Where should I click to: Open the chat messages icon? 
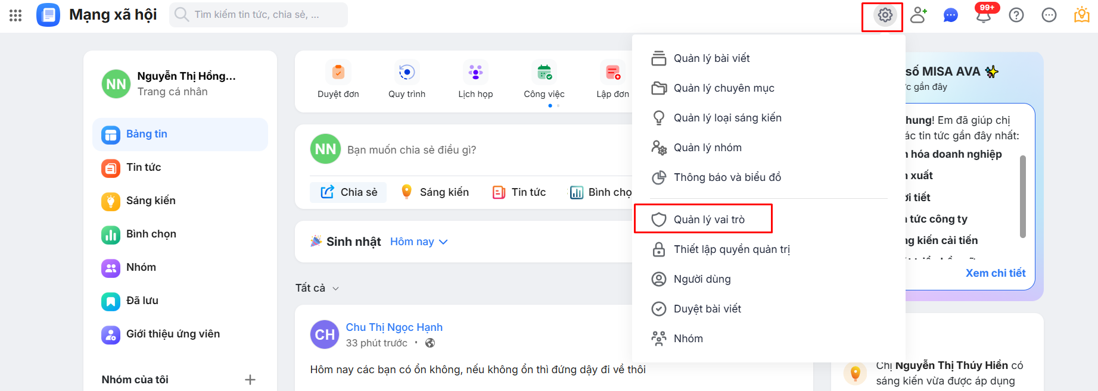tap(951, 15)
